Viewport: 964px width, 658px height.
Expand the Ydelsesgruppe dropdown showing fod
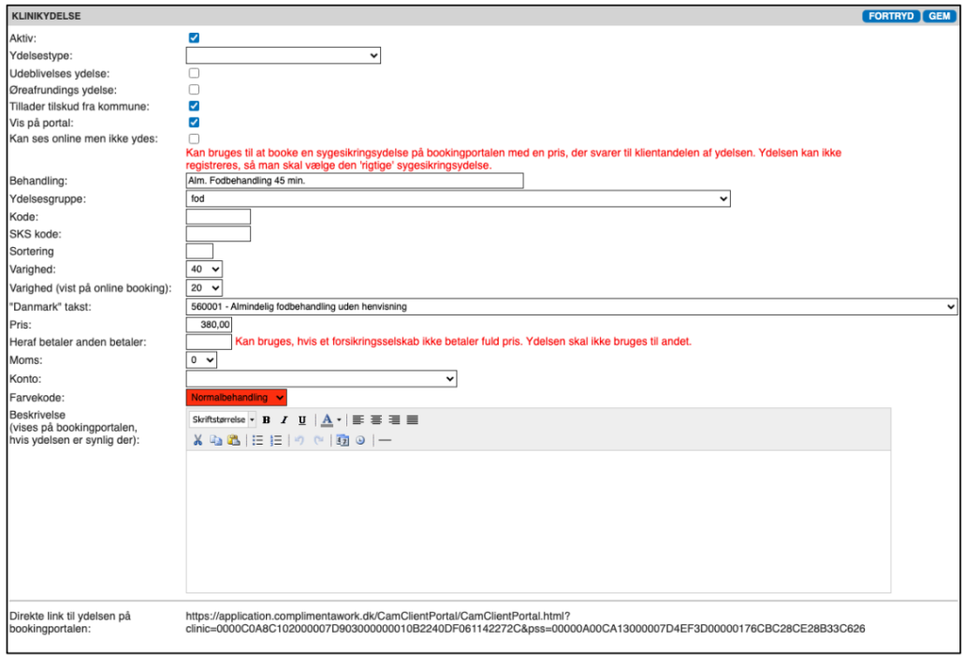pyautogui.click(x=458, y=198)
